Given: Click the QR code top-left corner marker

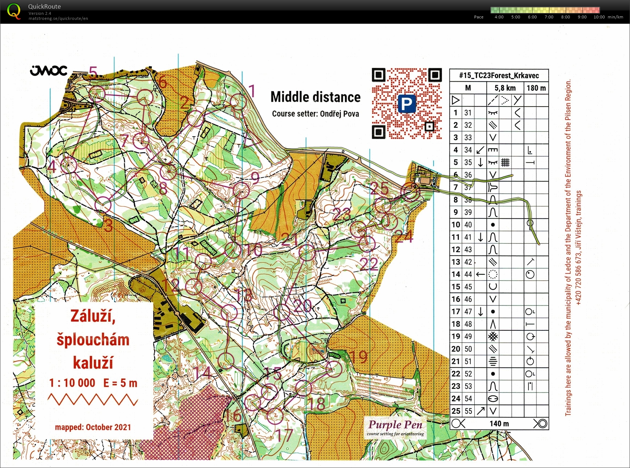Looking at the screenshot, I should click(378, 75).
